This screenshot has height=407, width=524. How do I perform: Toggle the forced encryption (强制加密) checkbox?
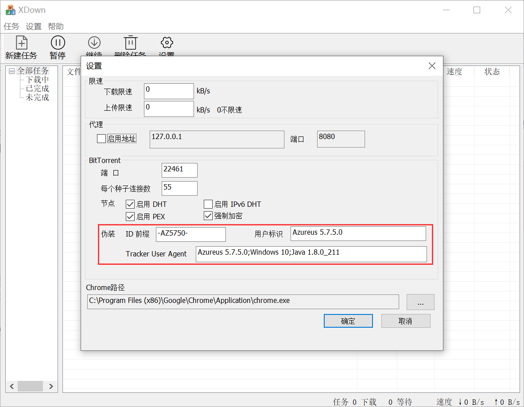tap(208, 216)
